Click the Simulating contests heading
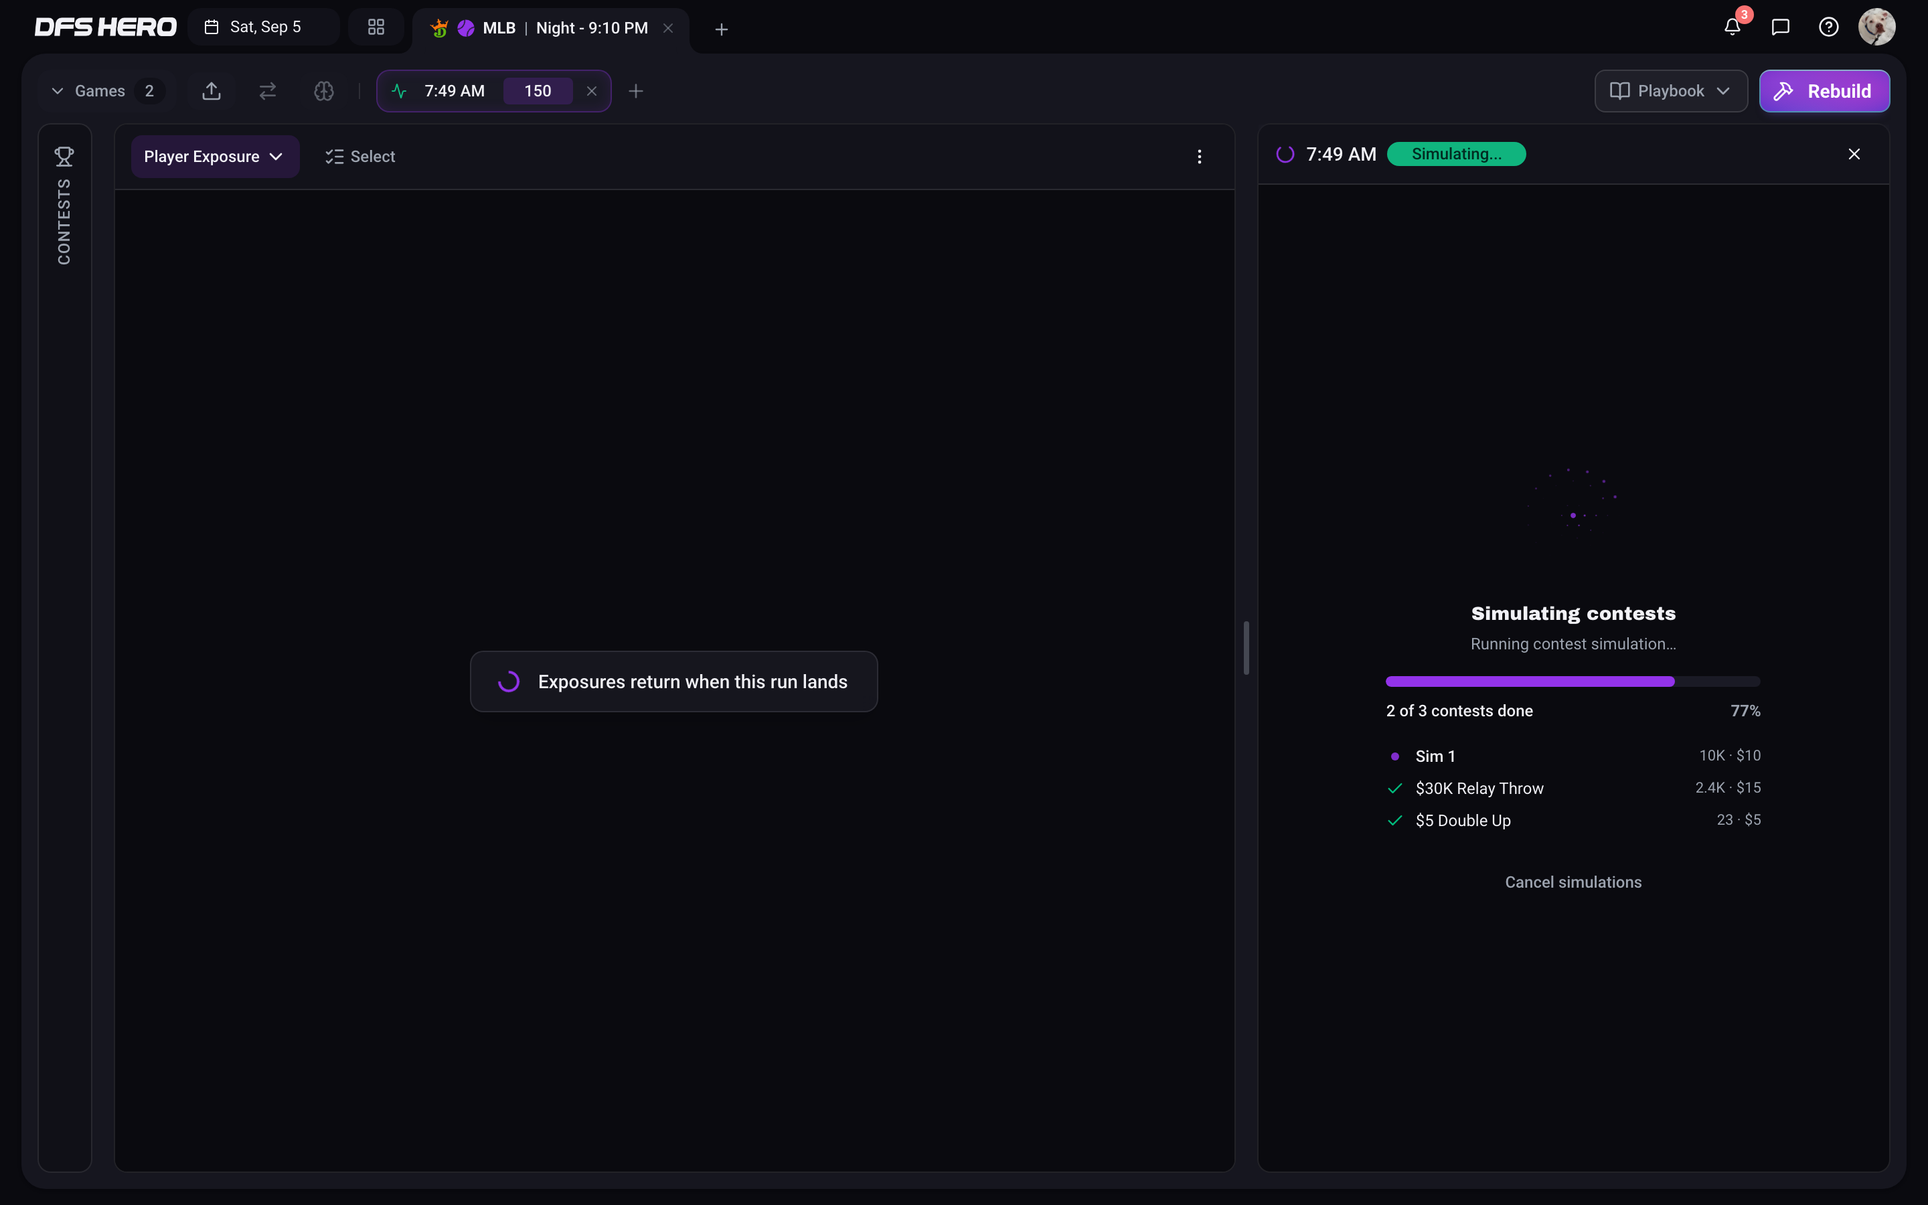Screen dimensions: 1928x1205 coord(1573,614)
